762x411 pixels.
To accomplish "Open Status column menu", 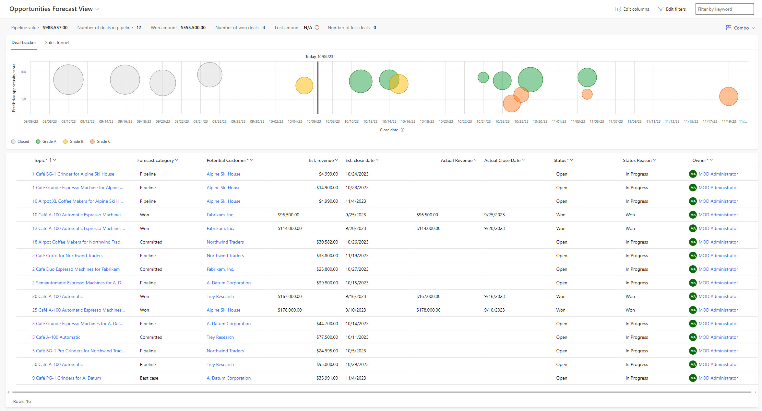I will [x=571, y=160].
